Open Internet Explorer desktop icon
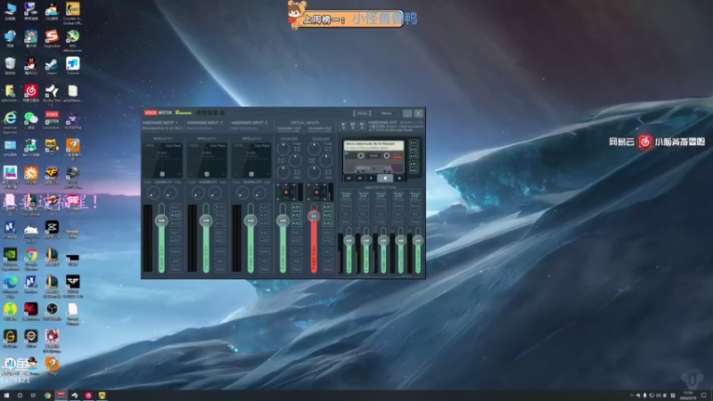 [10, 122]
